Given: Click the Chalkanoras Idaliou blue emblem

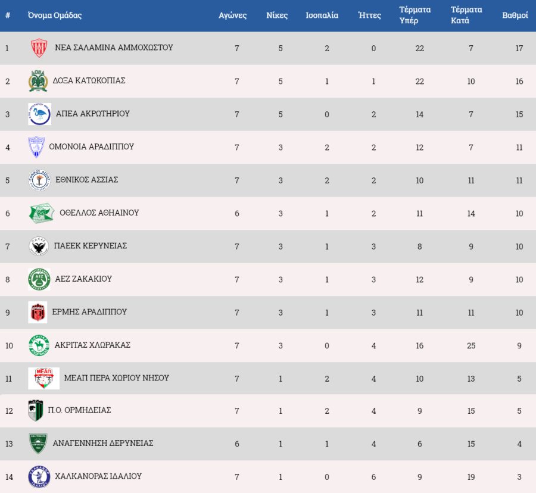Looking at the screenshot, I should click(39, 476).
